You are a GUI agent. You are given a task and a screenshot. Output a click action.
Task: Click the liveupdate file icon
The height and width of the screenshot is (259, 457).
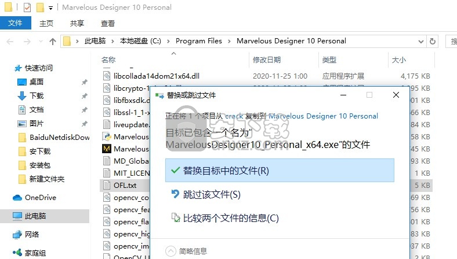coord(107,125)
